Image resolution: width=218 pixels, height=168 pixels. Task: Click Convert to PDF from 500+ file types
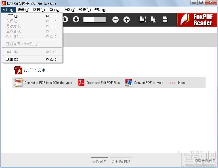point(48,83)
